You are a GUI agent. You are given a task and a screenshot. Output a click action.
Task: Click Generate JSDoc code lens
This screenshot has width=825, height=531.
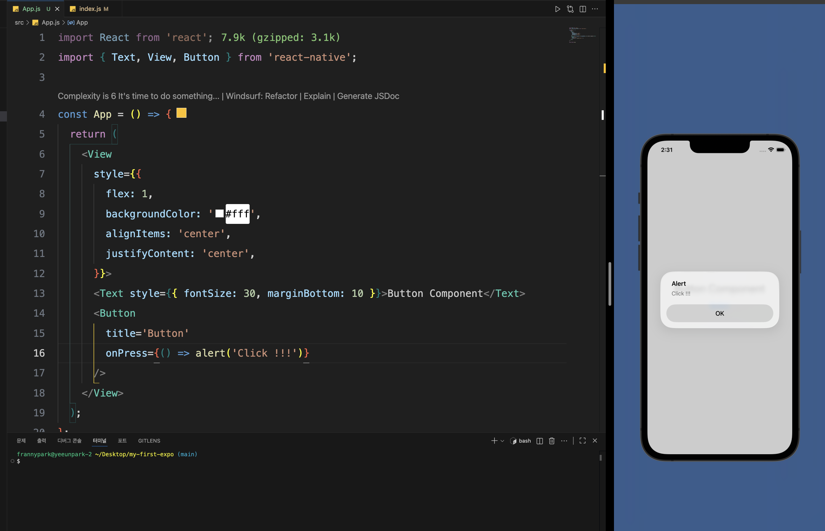(x=368, y=96)
